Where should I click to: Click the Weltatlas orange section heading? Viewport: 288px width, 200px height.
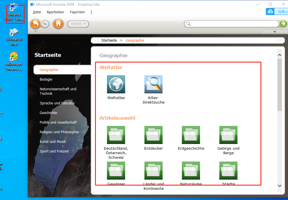coord(111,67)
